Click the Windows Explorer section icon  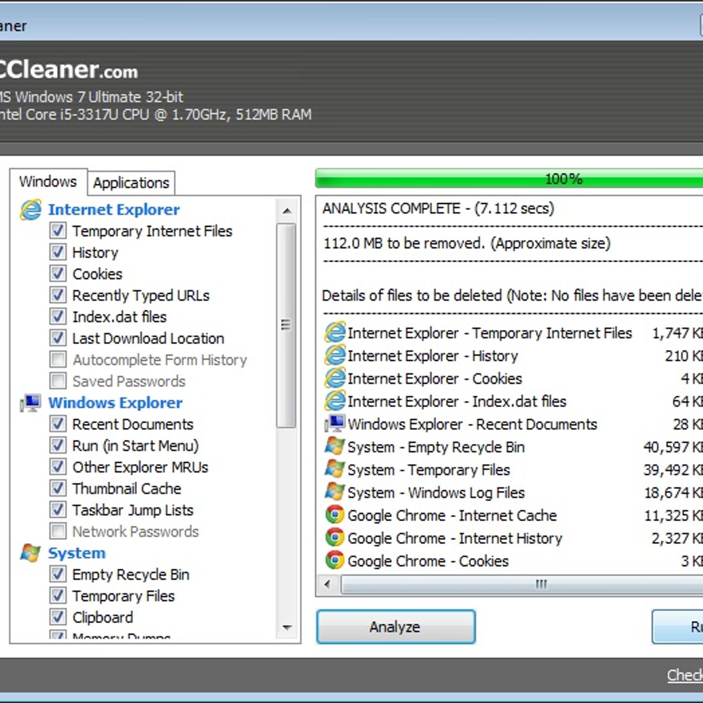31,403
